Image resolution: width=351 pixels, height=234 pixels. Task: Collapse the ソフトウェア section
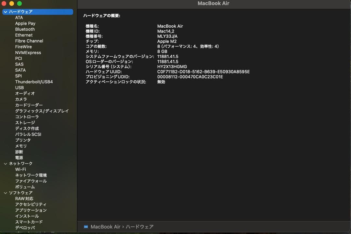(5, 193)
